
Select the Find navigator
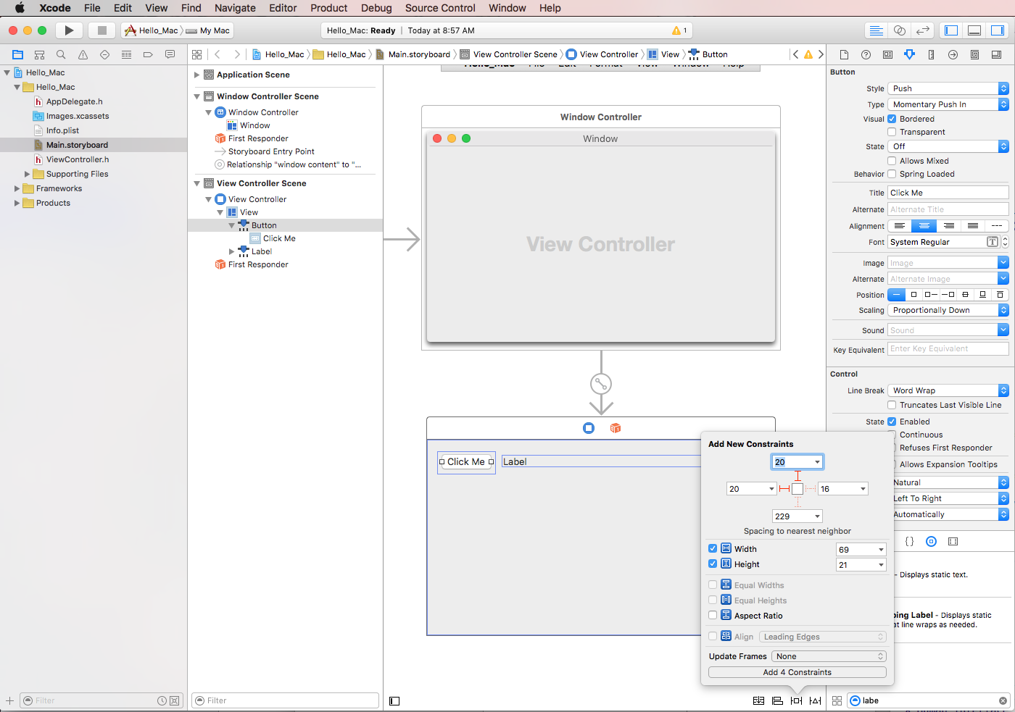point(61,54)
